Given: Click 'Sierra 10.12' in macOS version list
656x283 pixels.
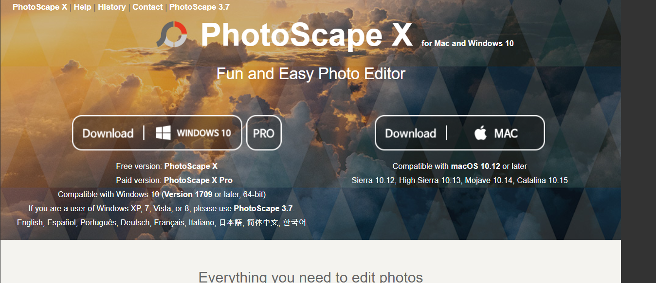Looking at the screenshot, I should tap(374, 180).
